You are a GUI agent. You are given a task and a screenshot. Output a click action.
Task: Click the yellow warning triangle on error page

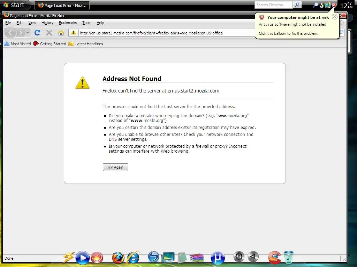[82, 83]
